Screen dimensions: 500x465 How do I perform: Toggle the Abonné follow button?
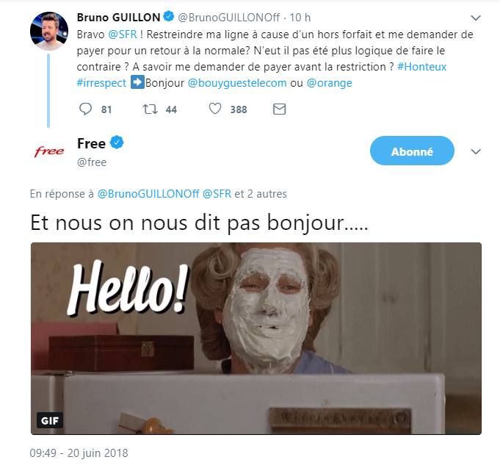(x=412, y=151)
